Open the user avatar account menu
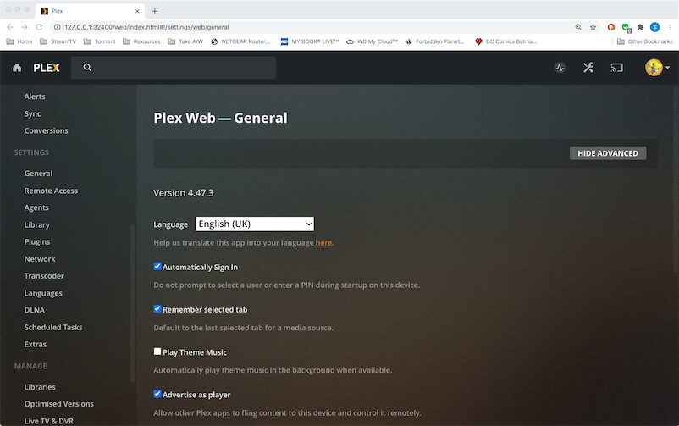The width and height of the screenshot is (679, 426). click(x=656, y=68)
